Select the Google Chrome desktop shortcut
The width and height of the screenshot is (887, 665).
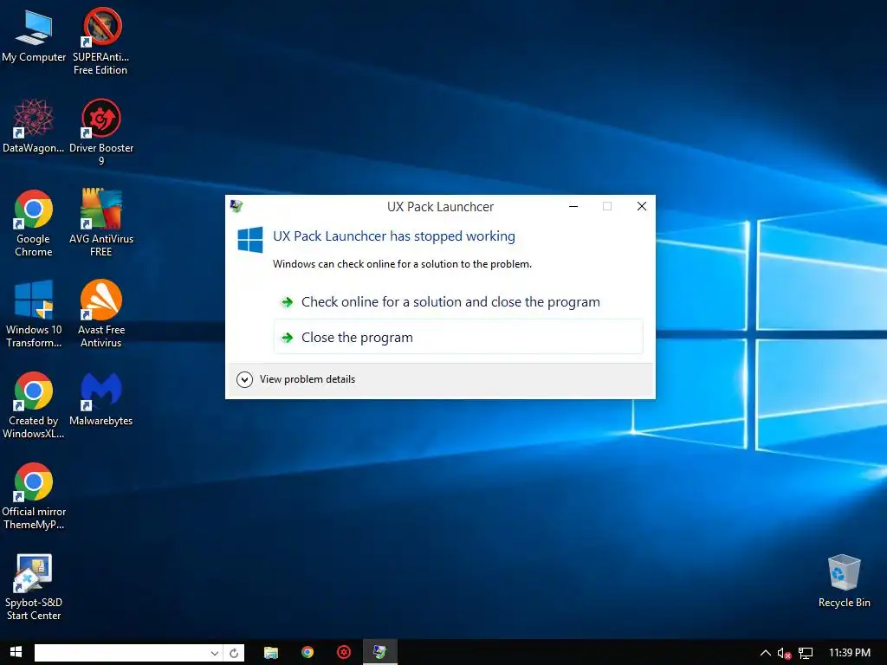click(x=34, y=223)
